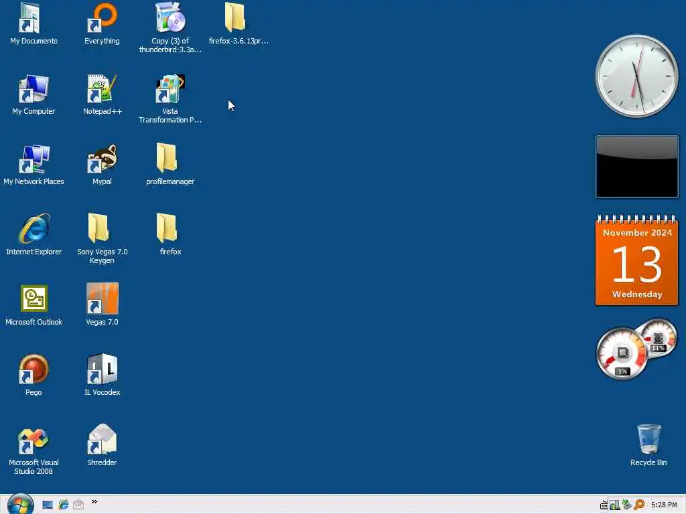Click the November 2024 calendar gadget

[x=636, y=260]
